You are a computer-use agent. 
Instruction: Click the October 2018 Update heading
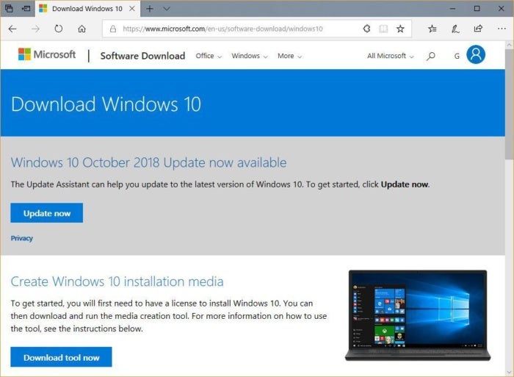click(148, 162)
